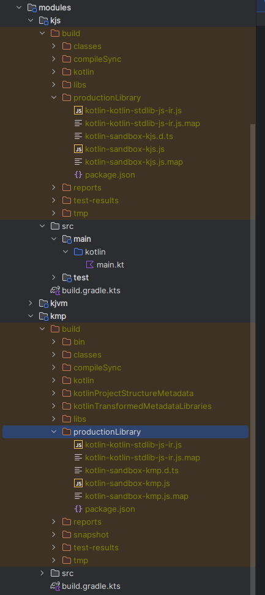Click the JS icon of kotlin-sandbox-kjs.js

78,149
